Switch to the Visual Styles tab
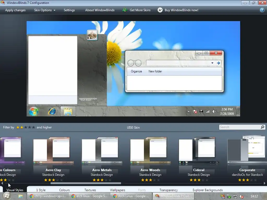 point(15,190)
